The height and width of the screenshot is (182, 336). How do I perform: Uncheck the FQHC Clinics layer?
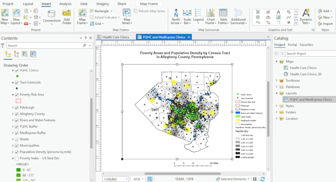pyautogui.click(x=17, y=70)
